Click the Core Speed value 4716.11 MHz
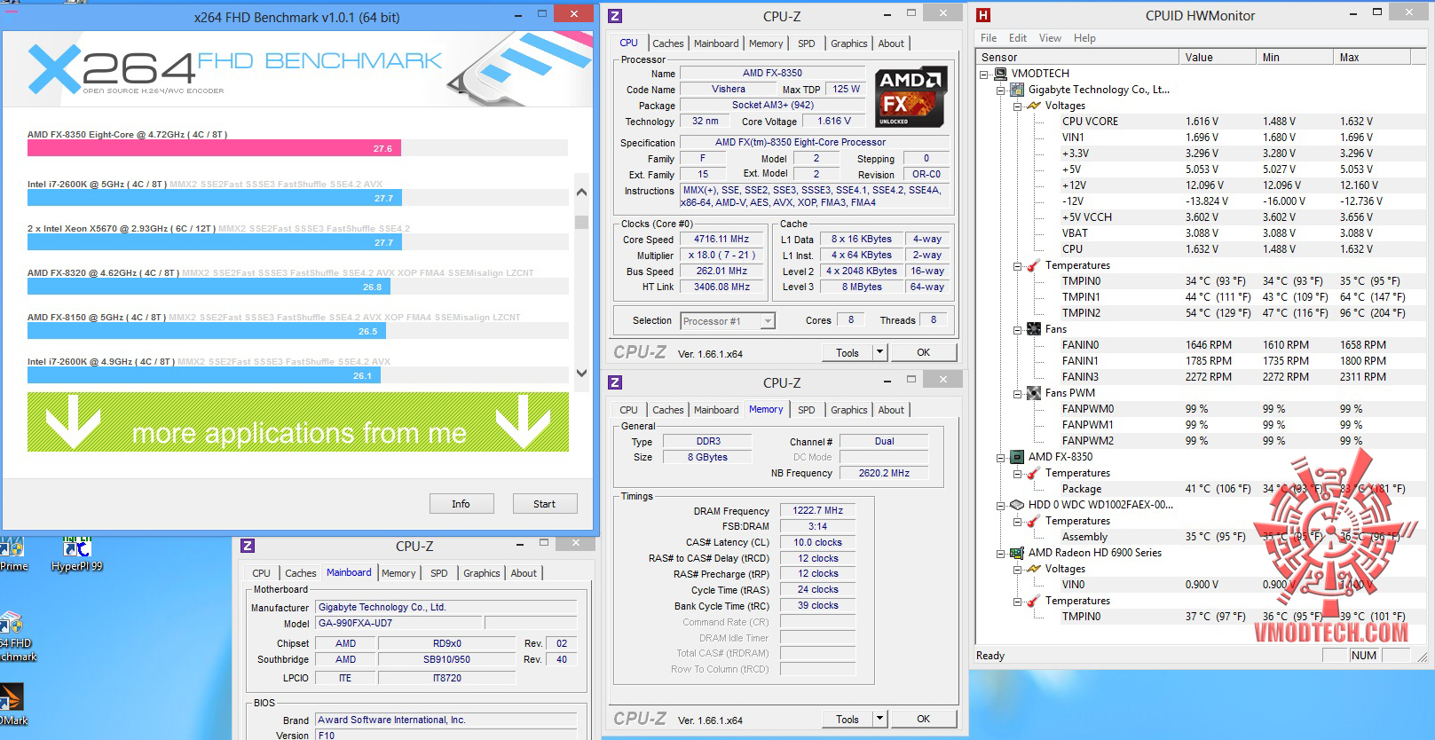This screenshot has width=1435, height=740. click(x=721, y=240)
